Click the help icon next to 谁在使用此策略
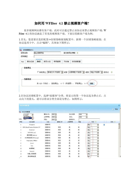This screenshot has height=177, width=125. pyautogui.click(x=77, y=53)
